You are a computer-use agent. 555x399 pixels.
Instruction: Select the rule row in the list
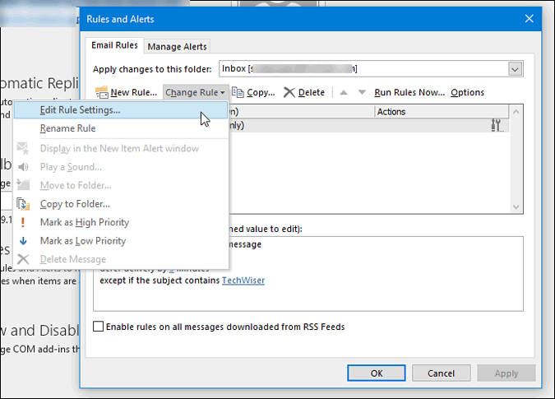tap(368, 125)
